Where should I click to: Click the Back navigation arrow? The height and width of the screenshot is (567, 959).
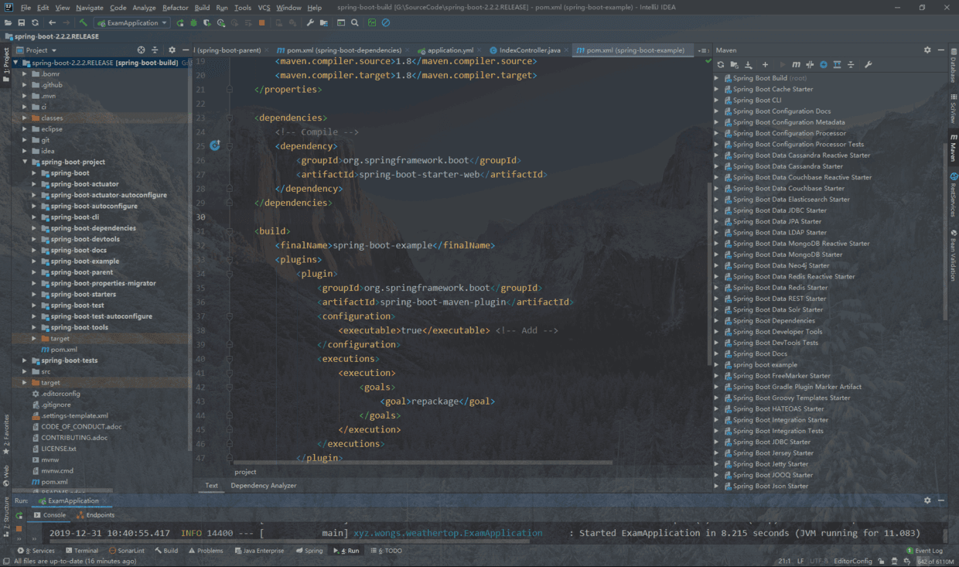(52, 22)
